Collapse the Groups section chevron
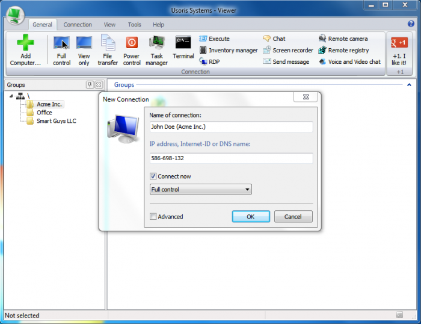This screenshot has height=324, width=421. (x=410, y=85)
